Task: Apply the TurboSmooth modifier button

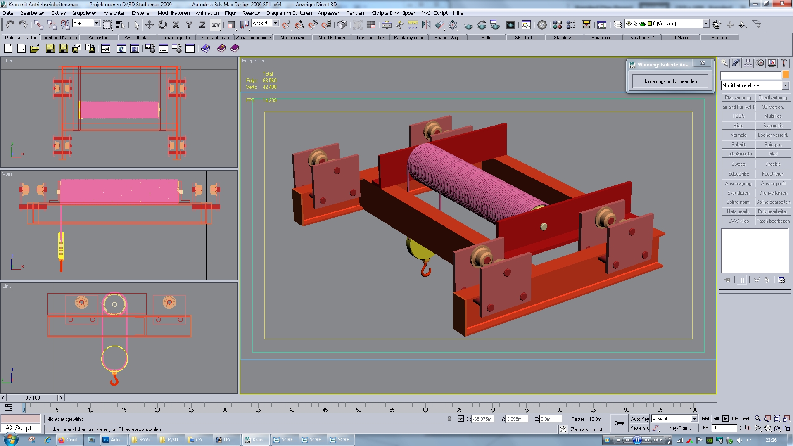Action: [738, 154]
